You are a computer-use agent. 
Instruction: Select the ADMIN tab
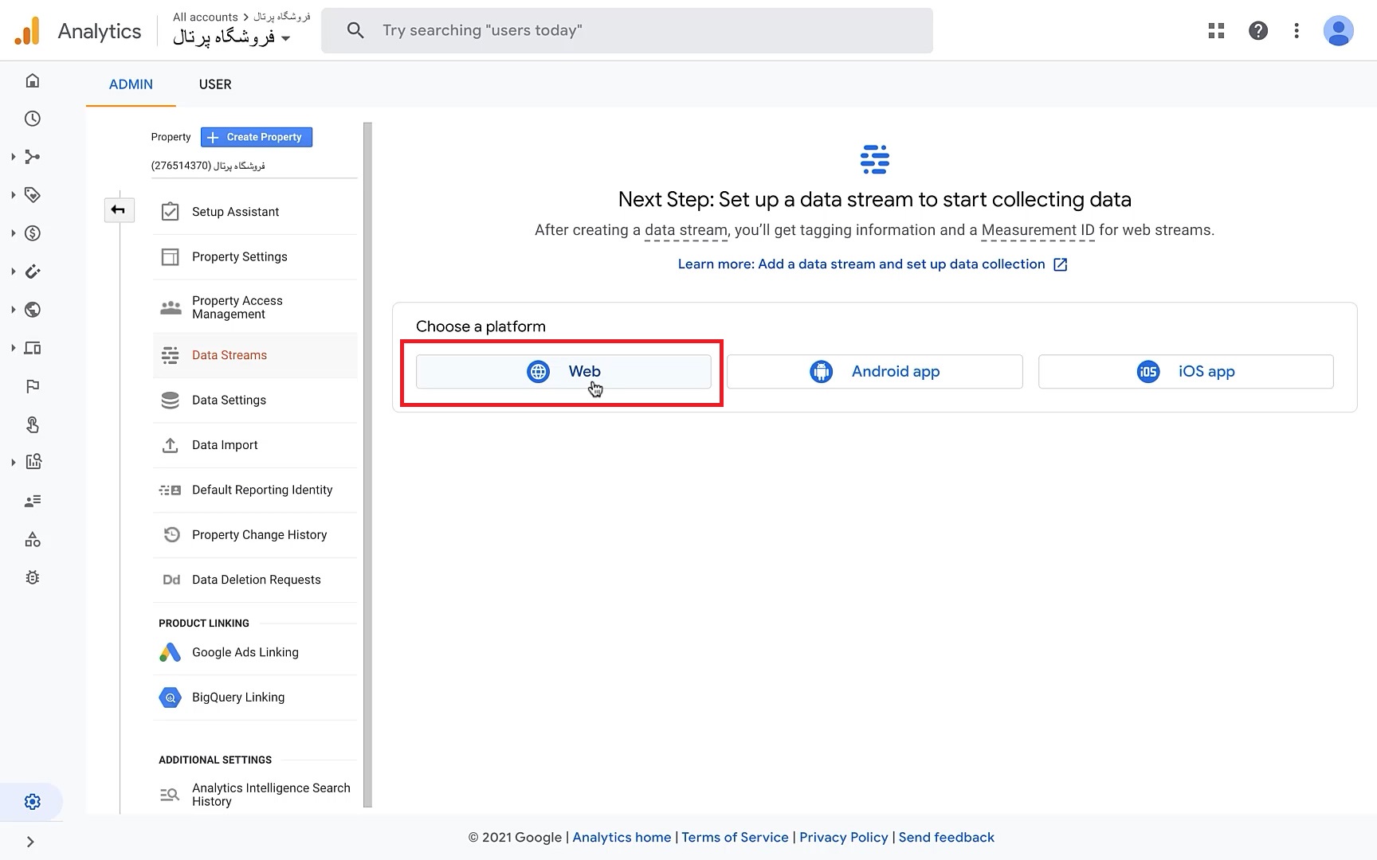(131, 84)
